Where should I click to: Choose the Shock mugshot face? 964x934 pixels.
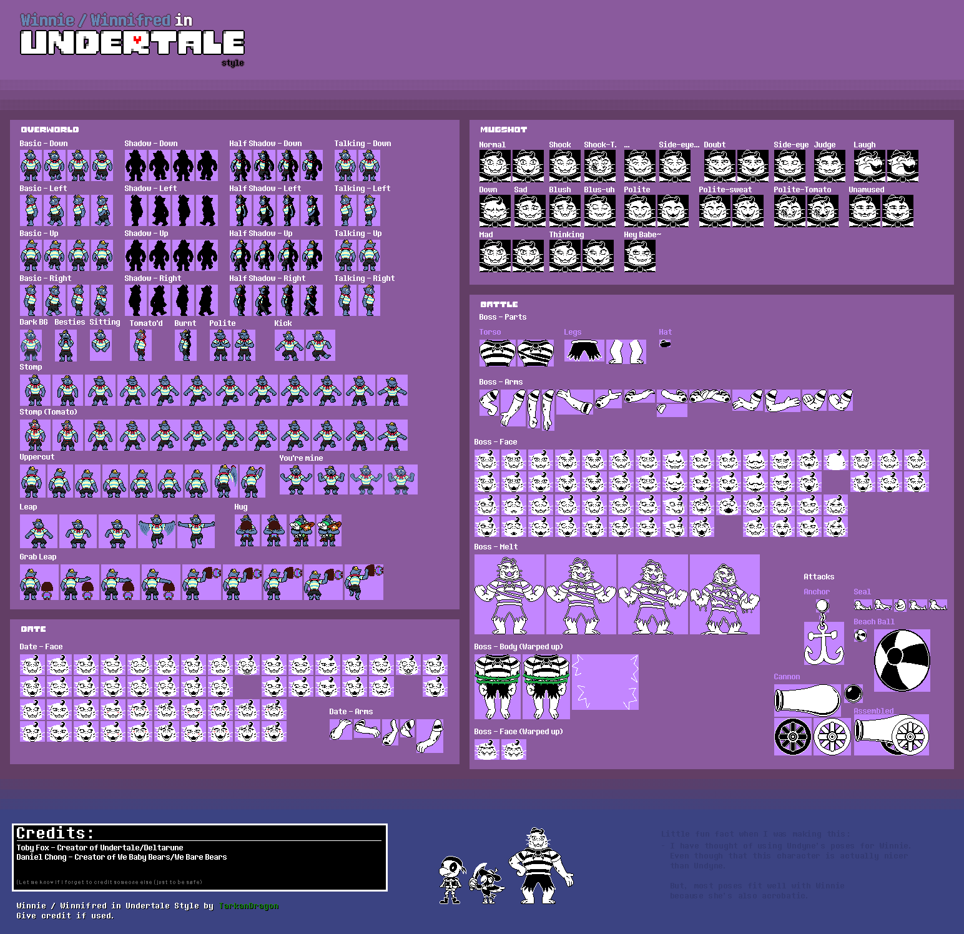(565, 165)
